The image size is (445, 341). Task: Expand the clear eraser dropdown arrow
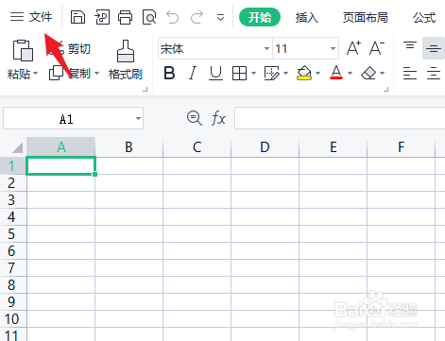point(382,74)
